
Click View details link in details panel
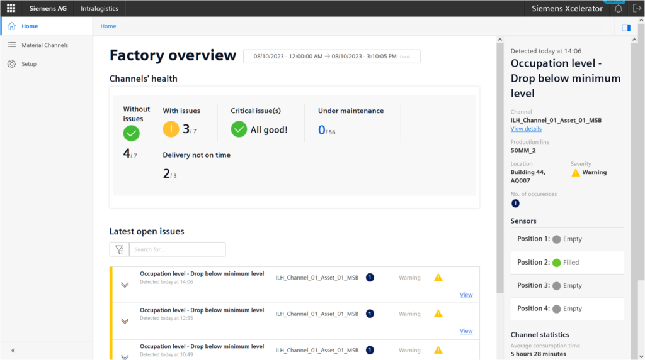tap(526, 129)
